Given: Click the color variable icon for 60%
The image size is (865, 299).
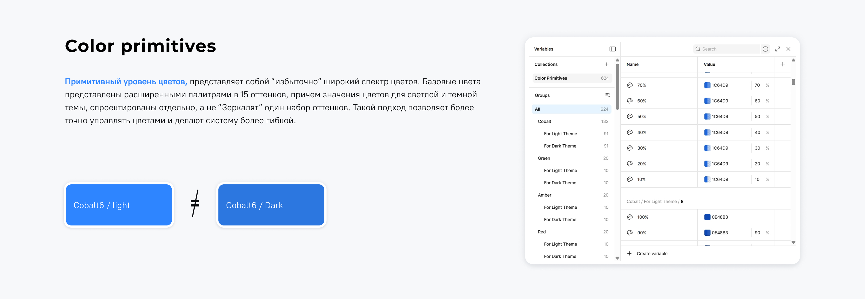Looking at the screenshot, I should pos(630,101).
